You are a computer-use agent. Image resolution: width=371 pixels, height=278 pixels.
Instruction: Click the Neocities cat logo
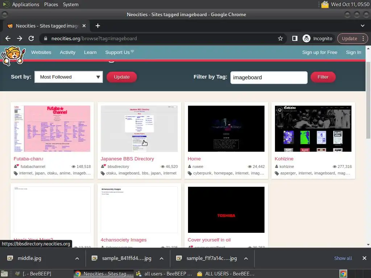(13, 55)
